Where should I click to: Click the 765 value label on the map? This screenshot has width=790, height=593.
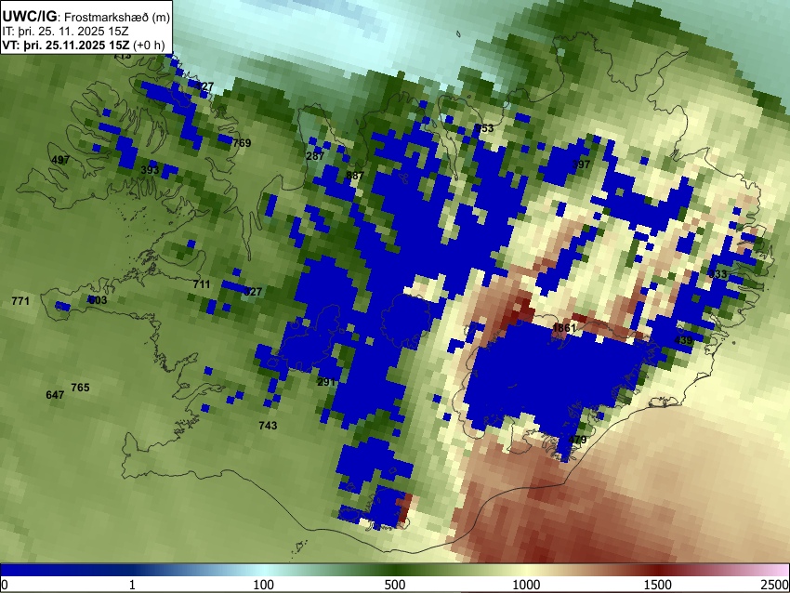pyautogui.click(x=80, y=388)
